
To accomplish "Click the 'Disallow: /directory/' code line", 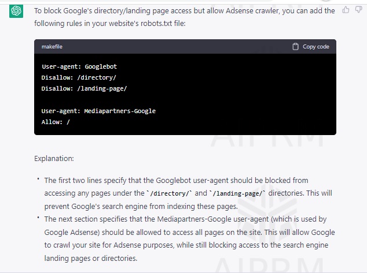I will [79, 77].
